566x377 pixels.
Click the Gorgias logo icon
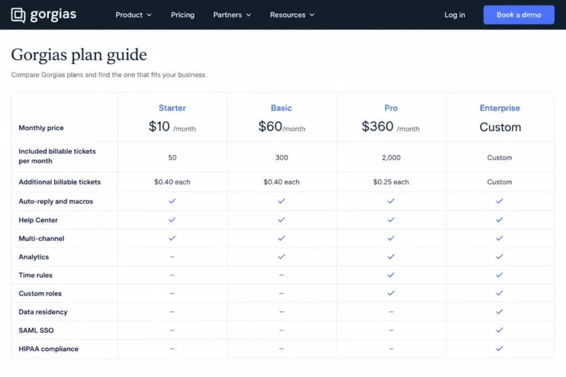coord(18,15)
